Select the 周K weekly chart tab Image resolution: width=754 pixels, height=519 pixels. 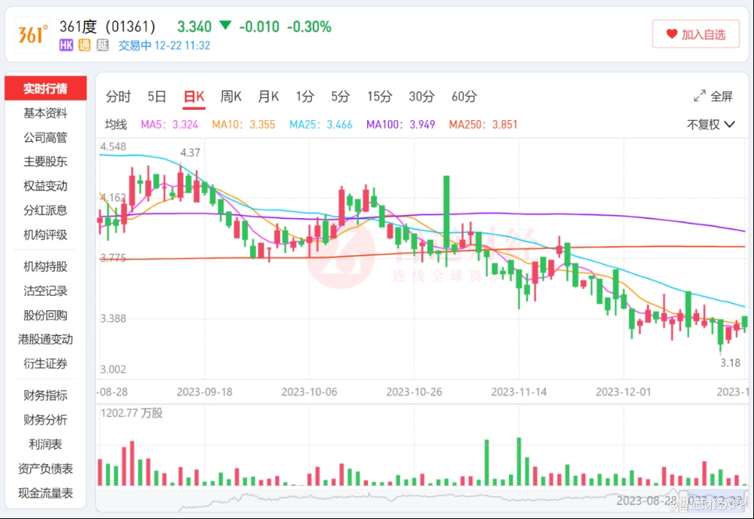(x=231, y=96)
